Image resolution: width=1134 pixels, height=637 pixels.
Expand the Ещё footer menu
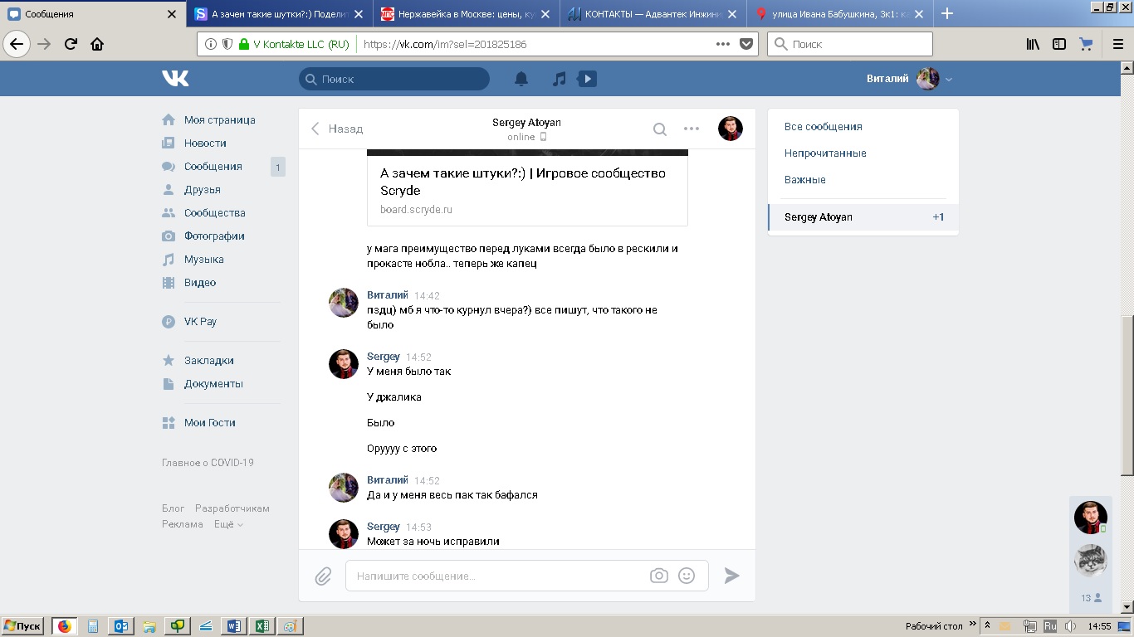point(228,524)
